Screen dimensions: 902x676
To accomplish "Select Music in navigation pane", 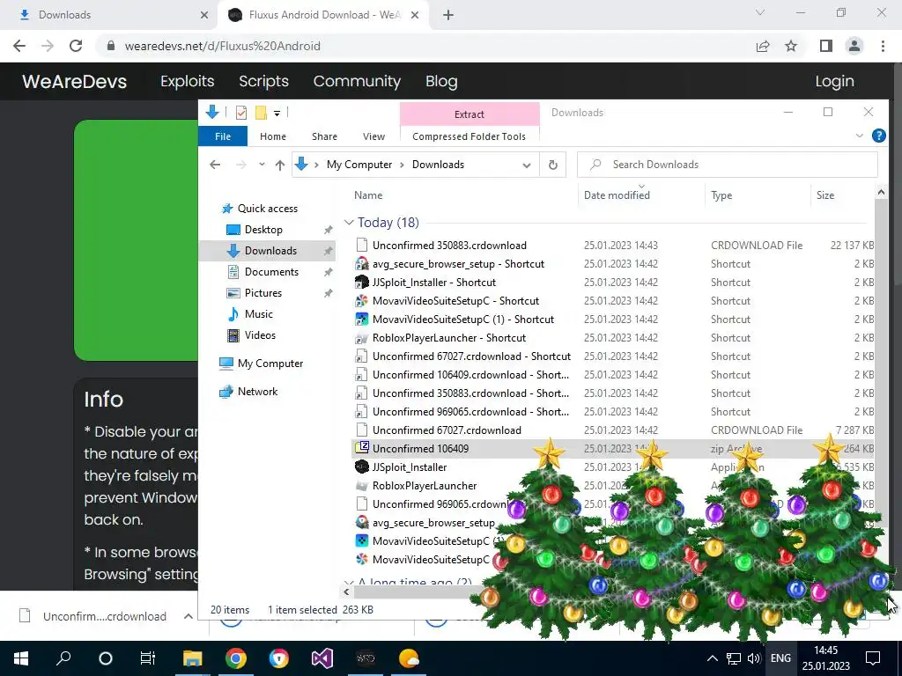I will (x=258, y=314).
